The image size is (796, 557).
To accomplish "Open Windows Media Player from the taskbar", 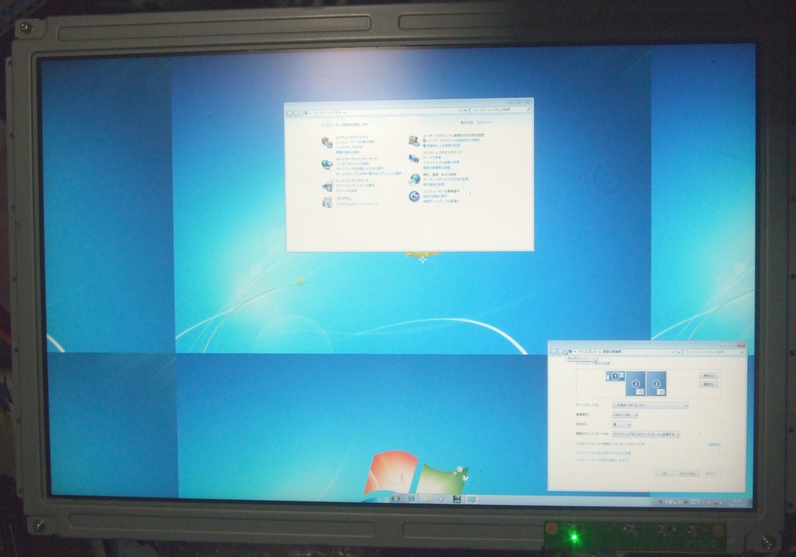I will [441, 499].
